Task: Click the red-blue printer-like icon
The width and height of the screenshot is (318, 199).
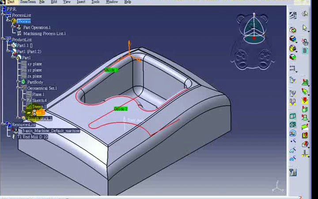Action: coord(305,42)
